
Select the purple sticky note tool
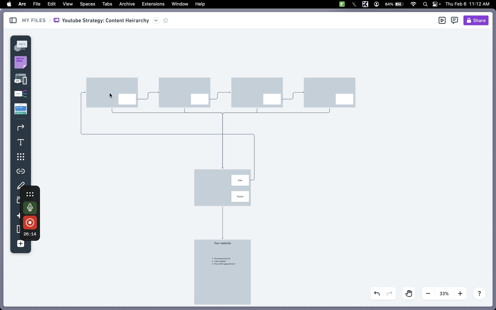[20, 62]
